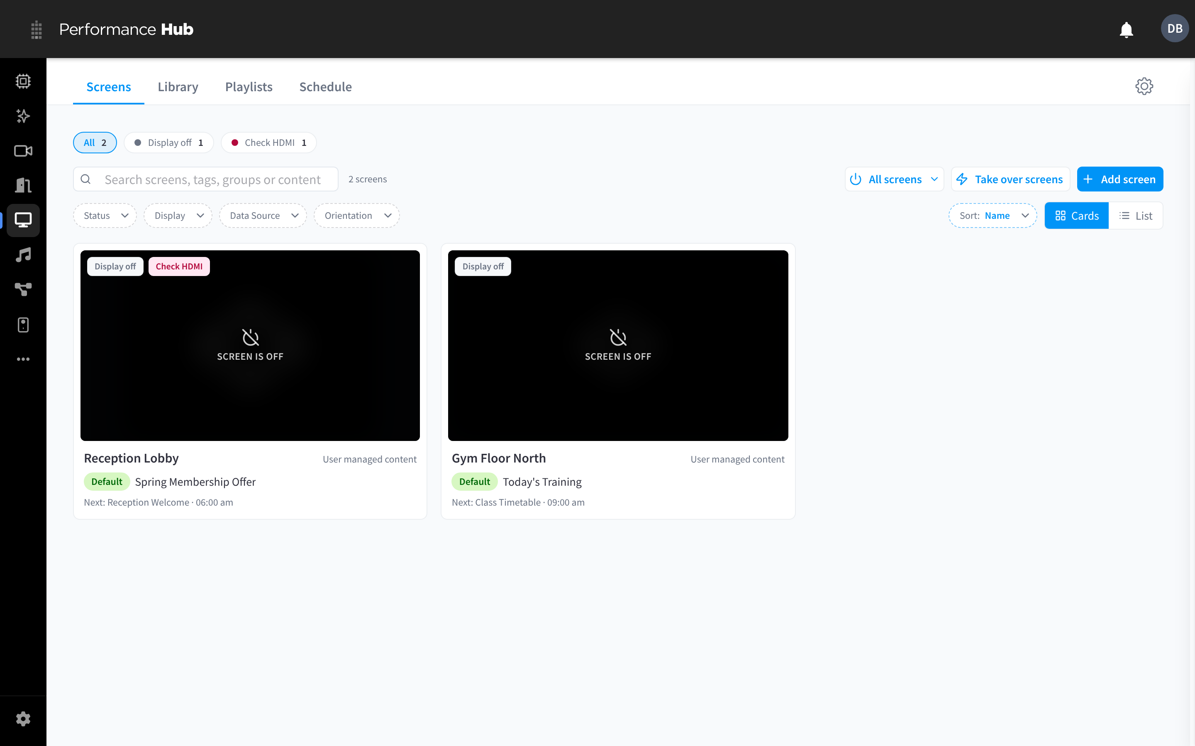Open the All screens power dropdown
The width and height of the screenshot is (1195, 746).
894,179
